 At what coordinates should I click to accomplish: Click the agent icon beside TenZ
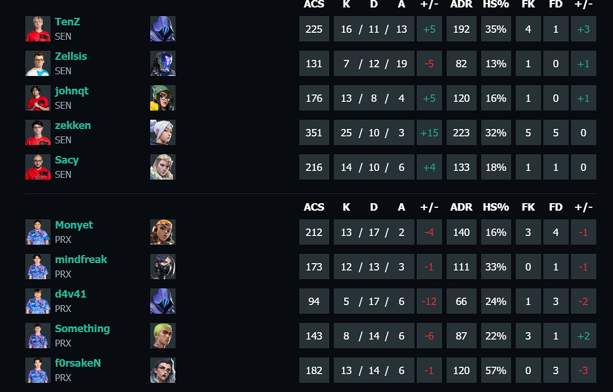(x=162, y=29)
